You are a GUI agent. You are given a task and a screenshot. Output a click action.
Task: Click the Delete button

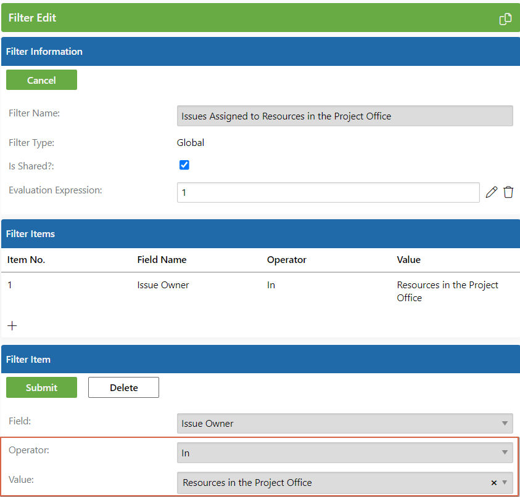[x=123, y=387]
